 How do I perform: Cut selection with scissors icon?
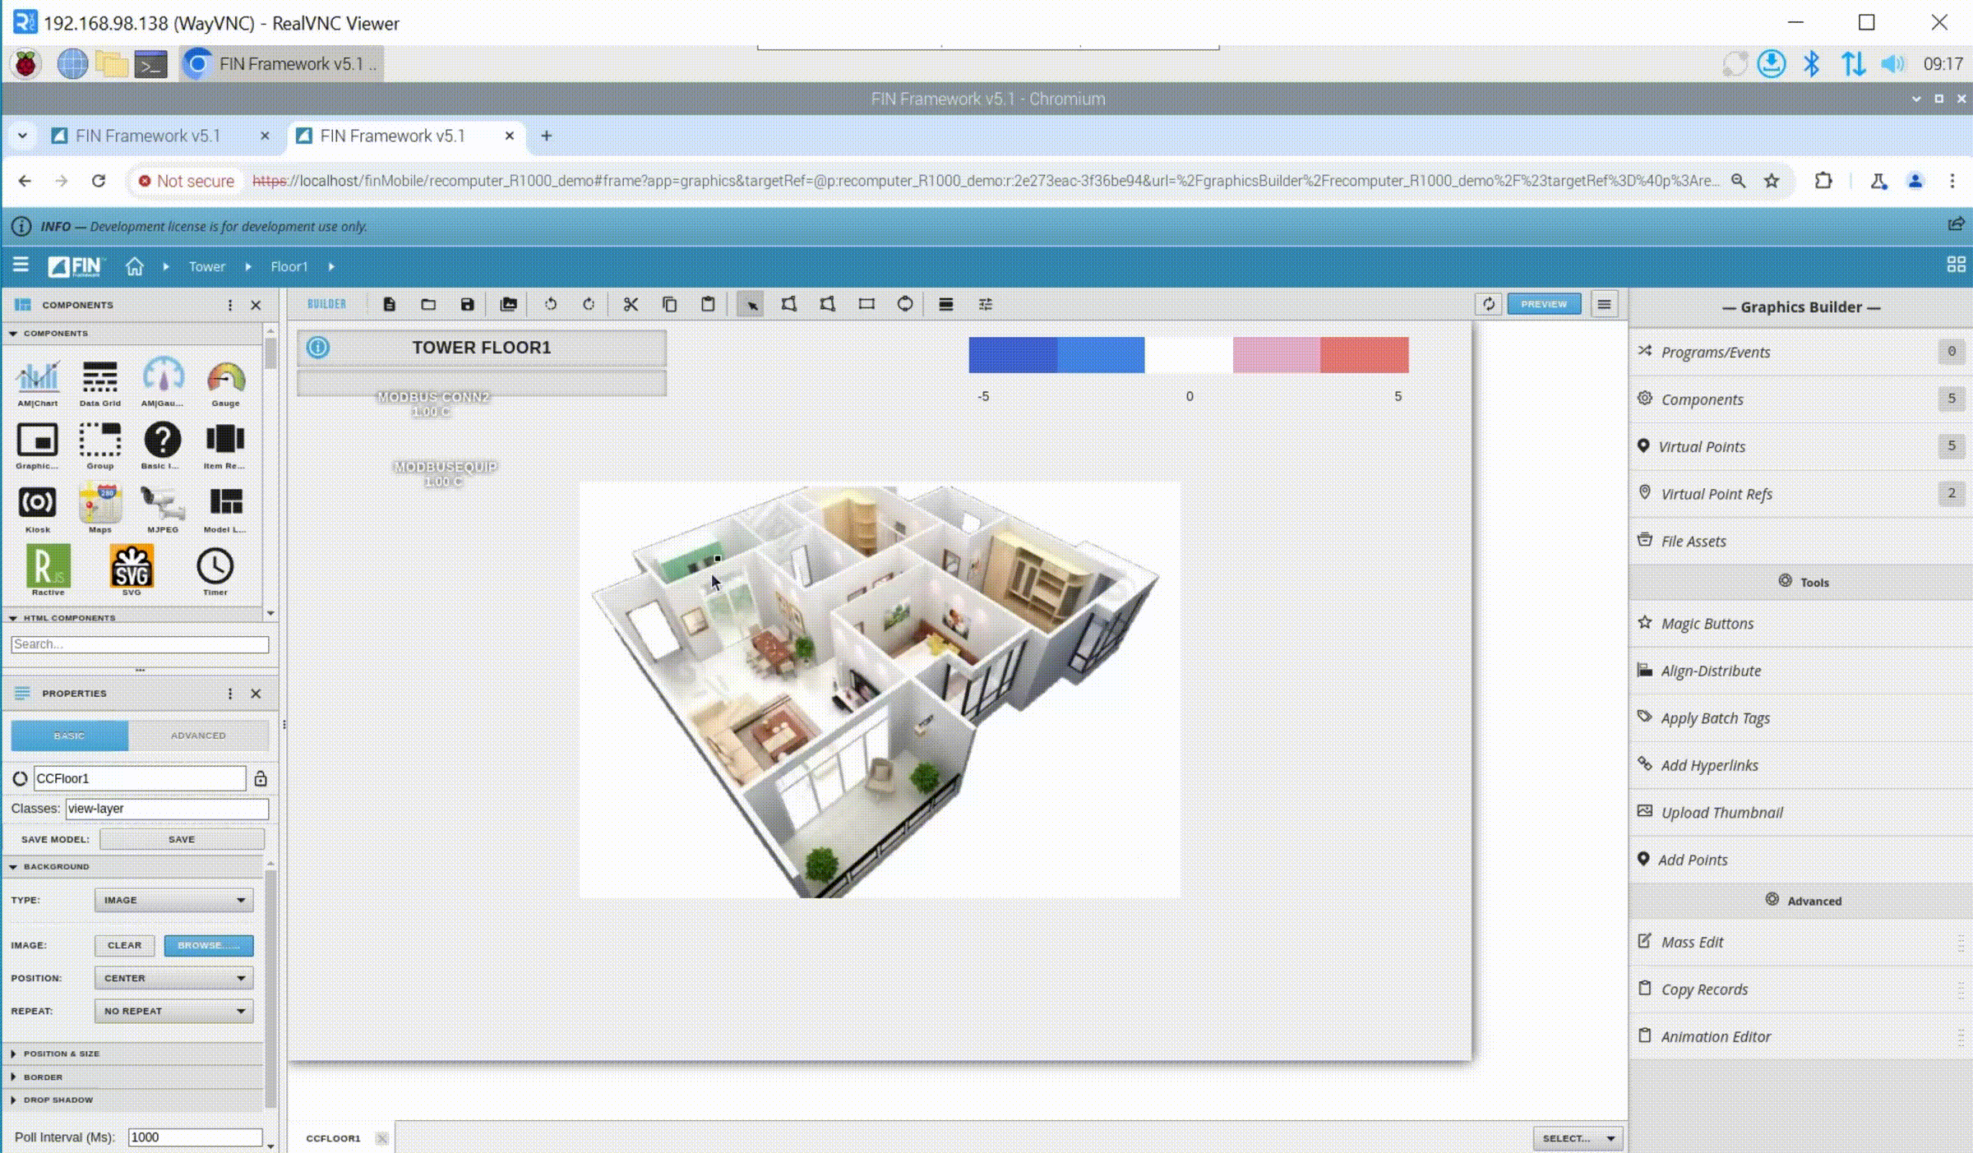pos(631,304)
